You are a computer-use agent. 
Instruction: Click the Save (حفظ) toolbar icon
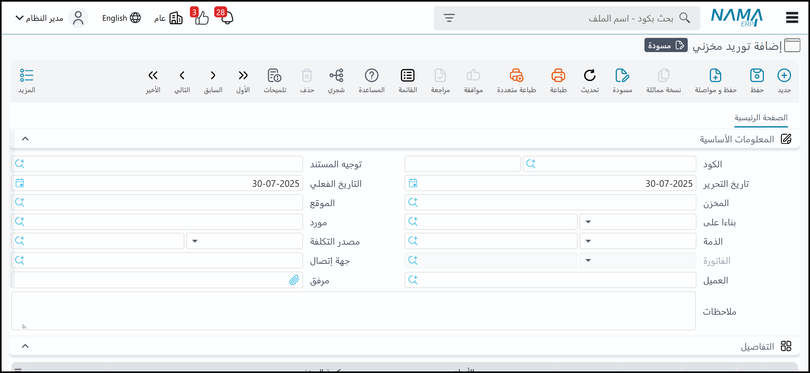click(757, 76)
